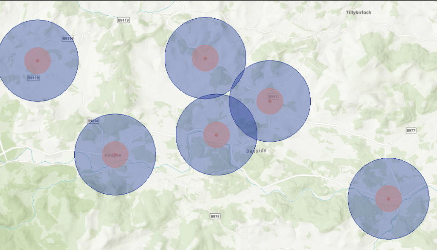Click the B9119 shield outside all buffer circles
The image size is (437, 250).
123,20
